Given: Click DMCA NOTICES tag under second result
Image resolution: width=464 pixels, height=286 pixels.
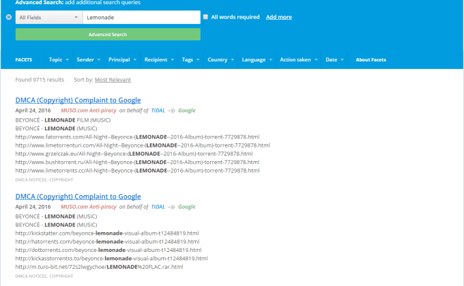Looking at the screenshot, I should click(x=31, y=276).
